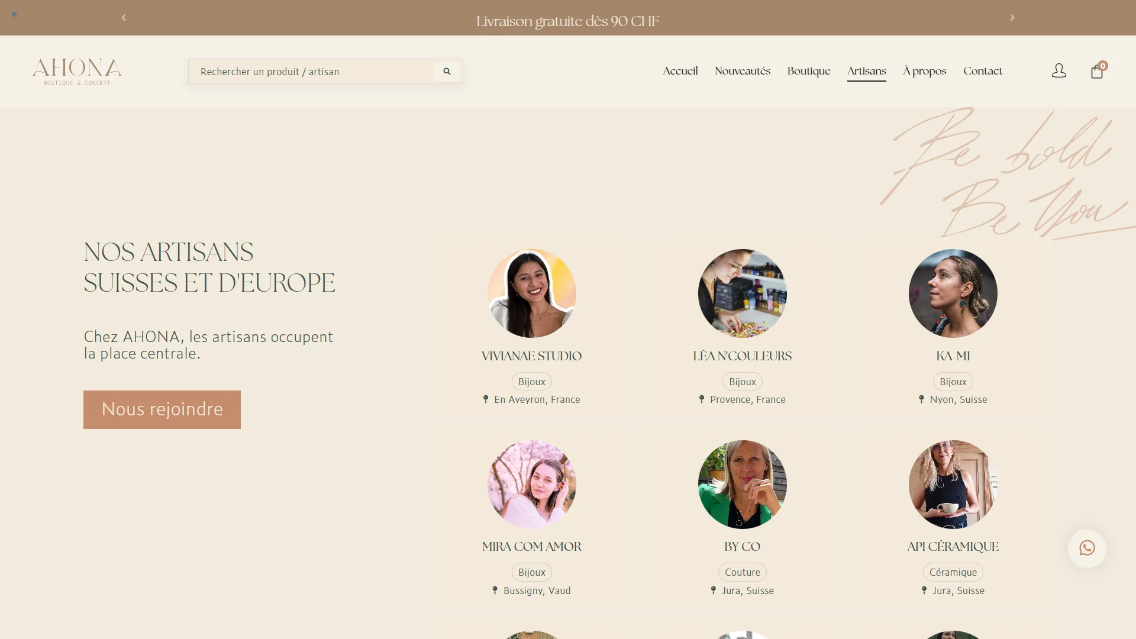
Task: Click the NOS ARTISANS SUISSES ET D'EUROPE heading
Action: point(209,267)
